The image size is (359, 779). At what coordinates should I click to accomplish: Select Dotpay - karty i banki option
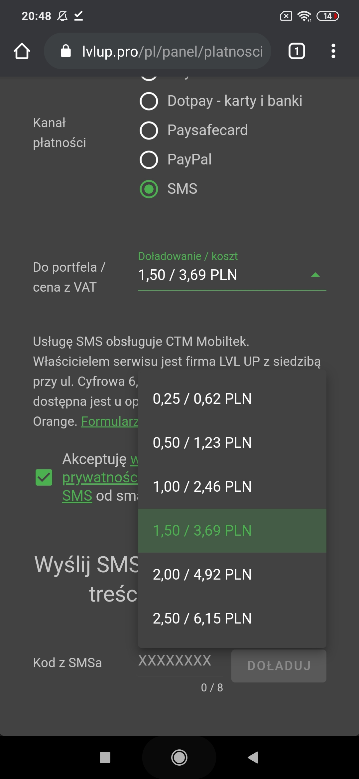(x=149, y=101)
